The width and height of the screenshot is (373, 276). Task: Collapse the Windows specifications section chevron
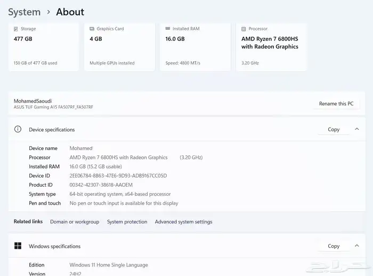(356, 246)
